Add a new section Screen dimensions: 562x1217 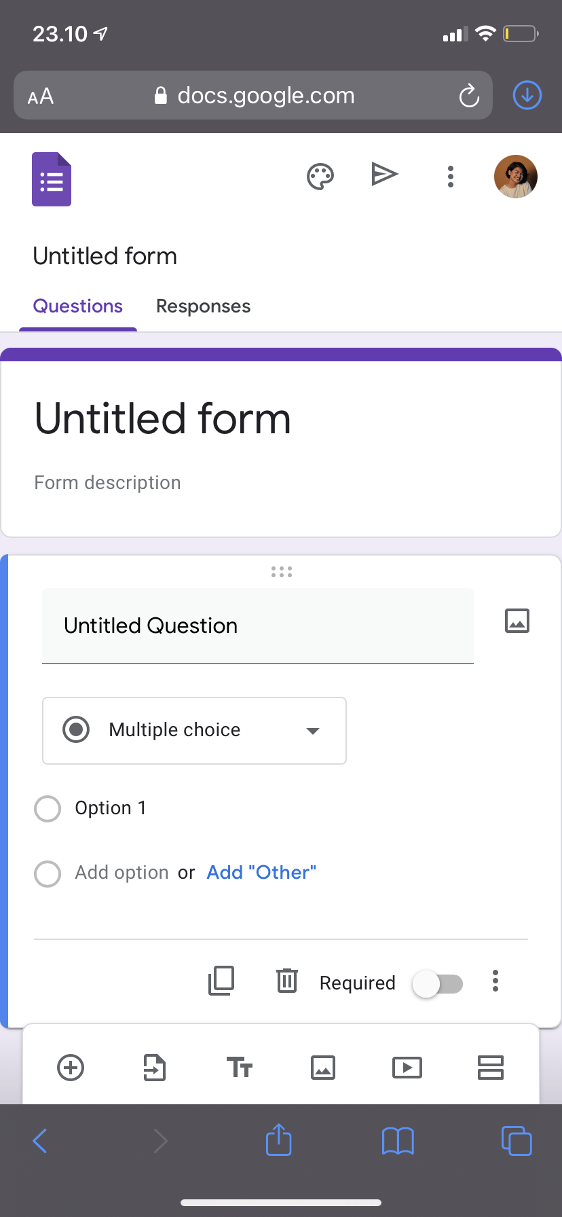click(490, 1067)
